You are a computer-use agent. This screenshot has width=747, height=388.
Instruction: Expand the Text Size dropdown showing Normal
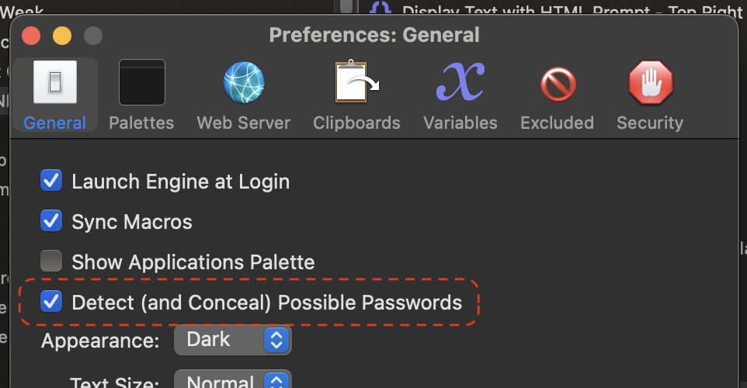pyautogui.click(x=232, y=379)
